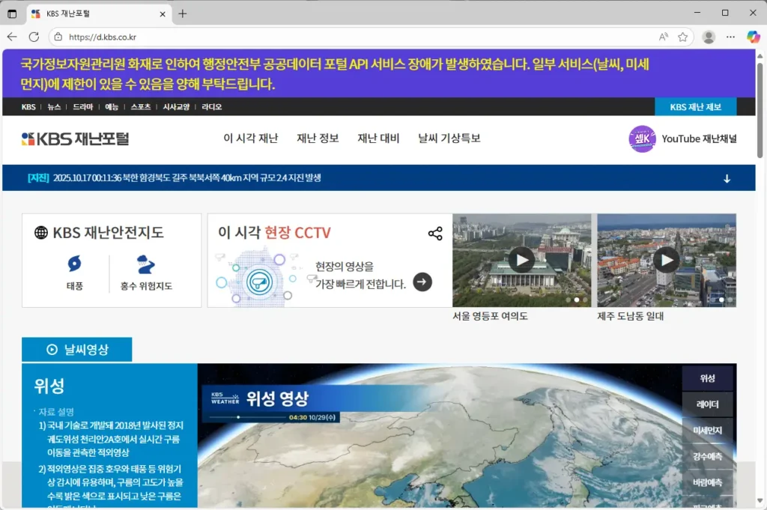This screenshot has height=510, width=767.
Task: Open 재난 정보 menu
Action: pos(318,139)
